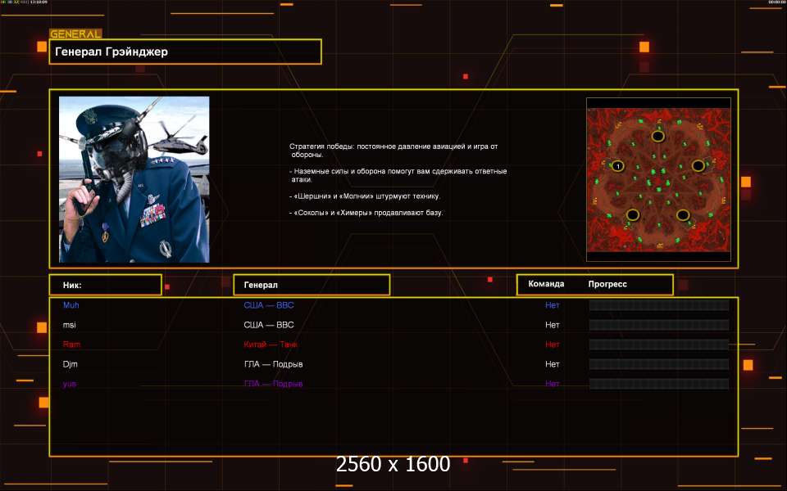Click the "Команда" column header
The width and height of the screenshot is (787, 491).
[546, 284]
